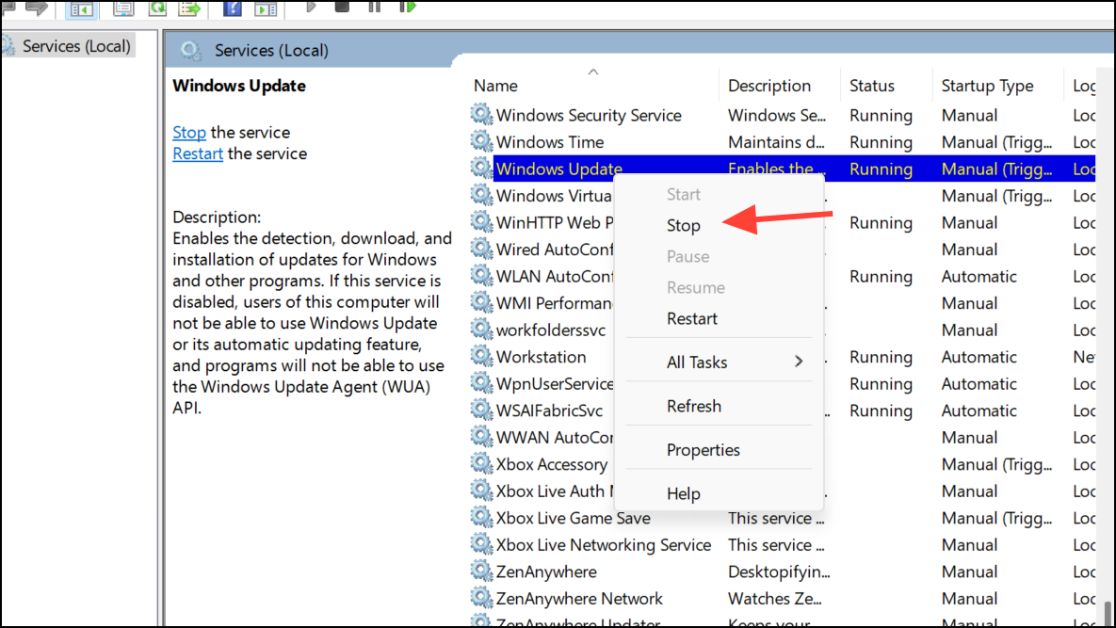Click the vertical scrollbar thumb of services list
1116x628 pixels.
click(1107, 612)
